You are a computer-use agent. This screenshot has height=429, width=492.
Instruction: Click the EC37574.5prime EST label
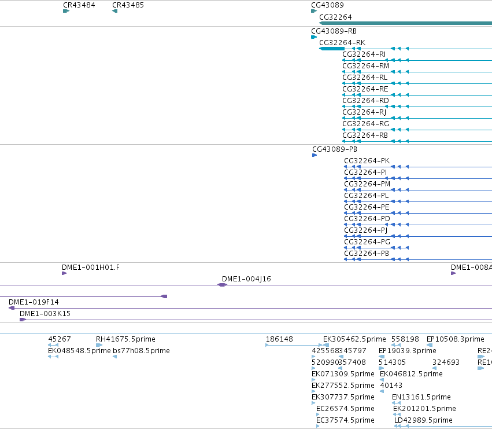(345, 420)
